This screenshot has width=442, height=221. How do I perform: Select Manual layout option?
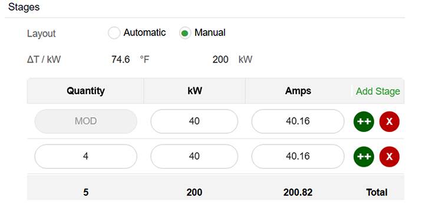coord(185,33)
